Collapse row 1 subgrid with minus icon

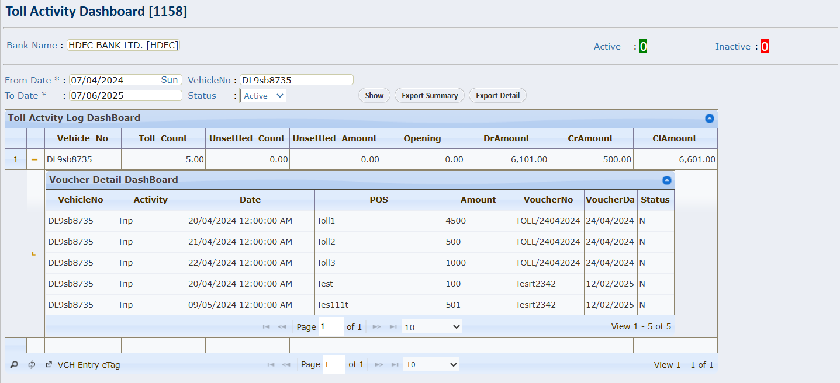click(x=34, y=159)
